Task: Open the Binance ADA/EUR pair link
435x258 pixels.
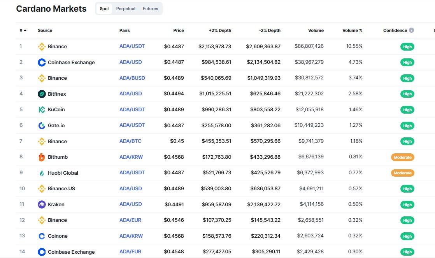Action: tap(130, 220)
